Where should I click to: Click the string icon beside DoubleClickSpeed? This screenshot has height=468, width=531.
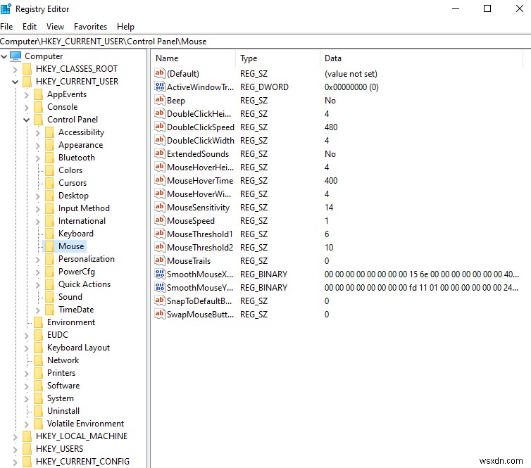(x=159, y=127)
